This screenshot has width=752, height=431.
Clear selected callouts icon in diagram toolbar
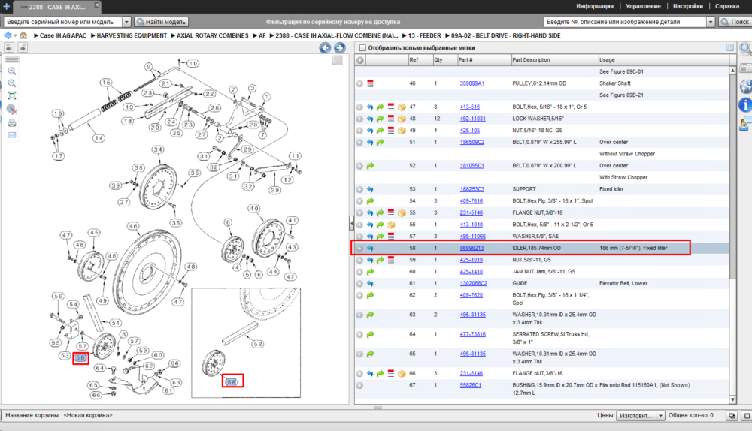(x=12, y=110)
